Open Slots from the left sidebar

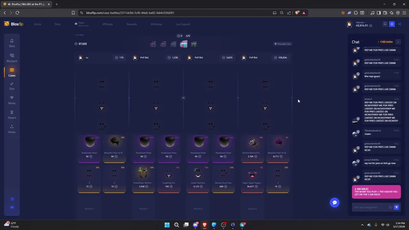pyautogui.click(x=12, y=43)
